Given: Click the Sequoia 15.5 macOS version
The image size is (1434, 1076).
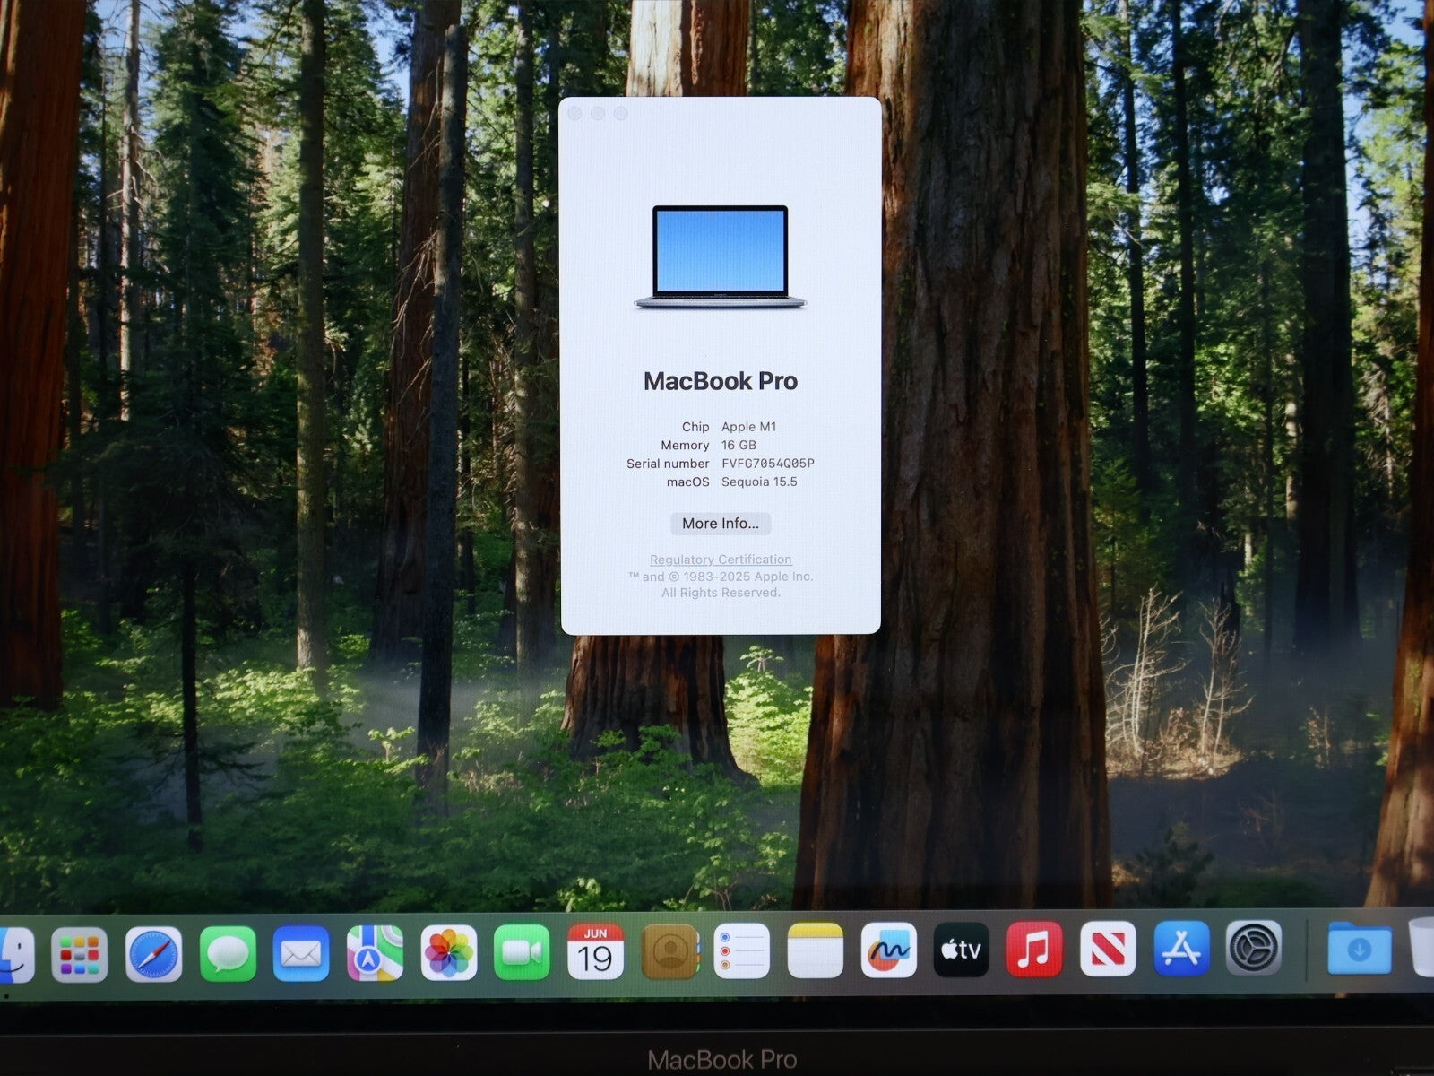Looking at the screenshot, I should (x=759, y=482).
